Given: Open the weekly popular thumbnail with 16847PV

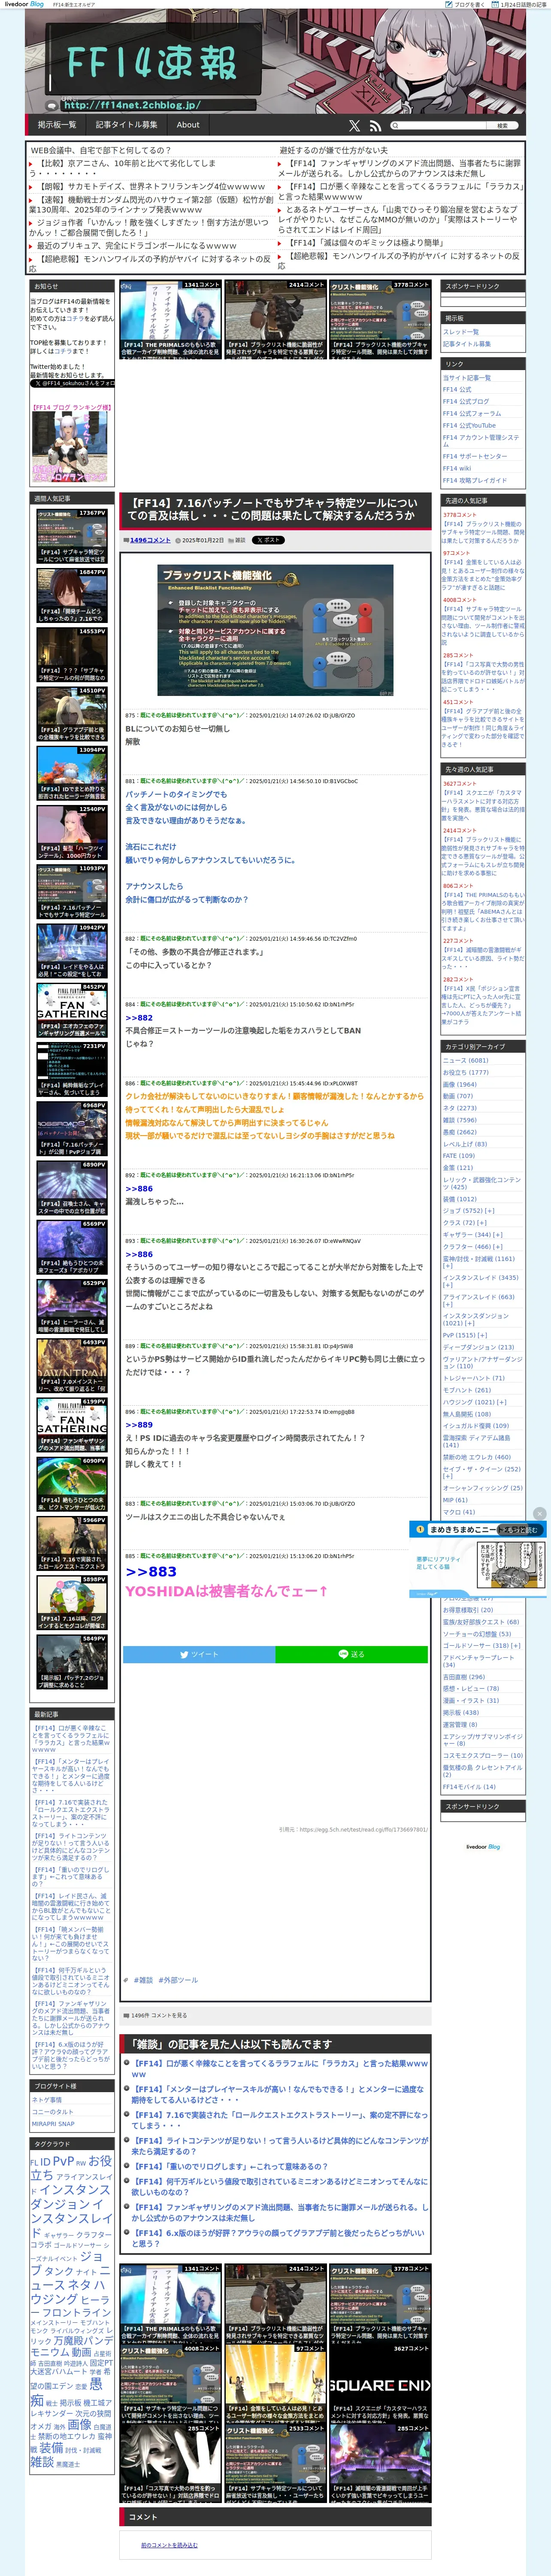Looking at the screenshot, I should 72,595.
